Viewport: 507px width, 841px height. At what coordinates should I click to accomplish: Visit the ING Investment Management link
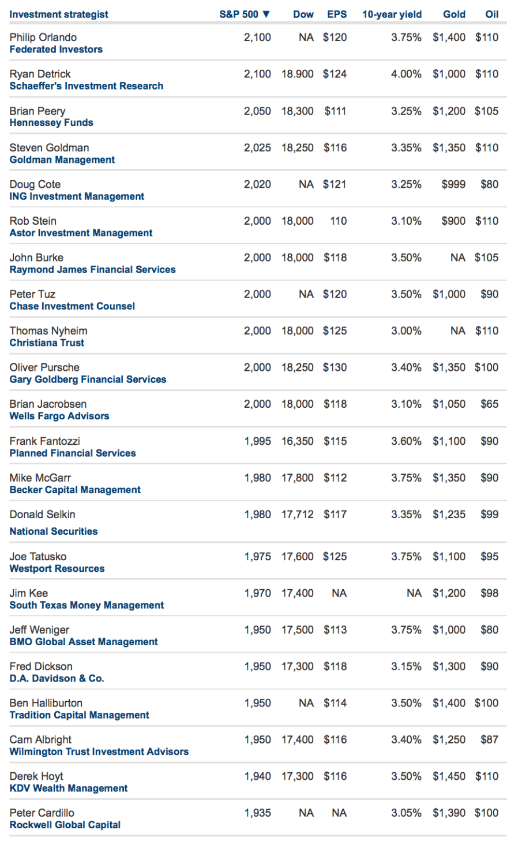pyautogui.click(x=77, y=196)
